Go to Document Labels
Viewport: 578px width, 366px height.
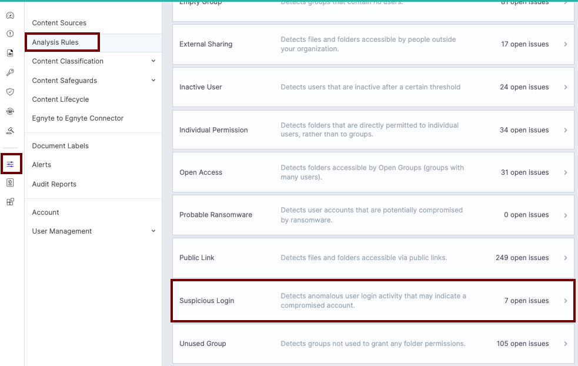click(61, 146)
